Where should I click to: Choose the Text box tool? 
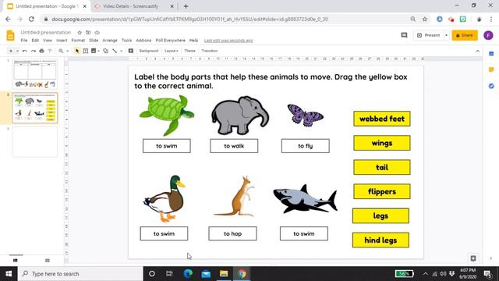pos(85,51)
